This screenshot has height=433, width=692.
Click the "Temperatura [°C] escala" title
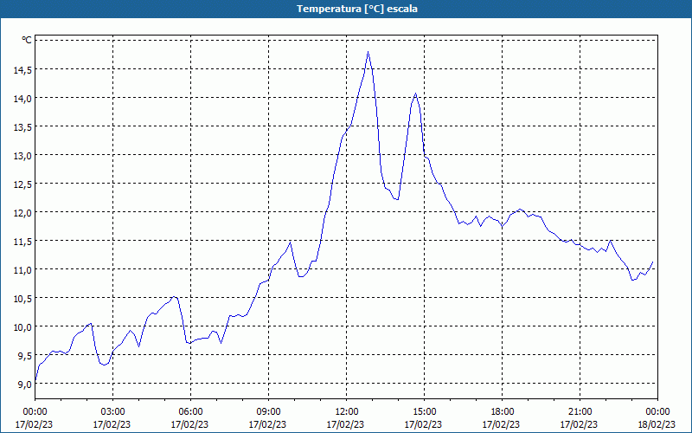tap(357, 9)
